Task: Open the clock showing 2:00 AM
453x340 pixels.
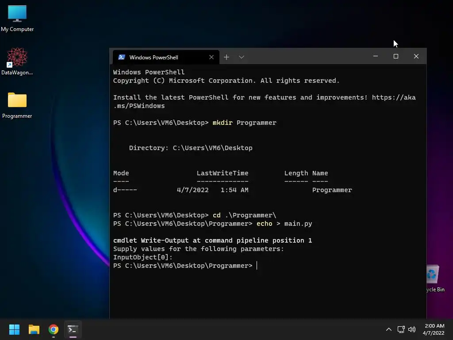Action: click(x=434, y=329)
